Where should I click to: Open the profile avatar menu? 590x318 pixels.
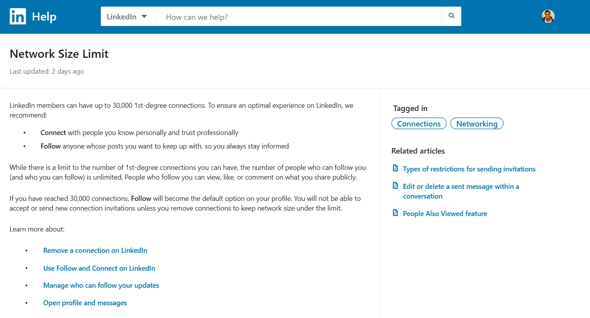pyautogui.click(x=548, y=16)
